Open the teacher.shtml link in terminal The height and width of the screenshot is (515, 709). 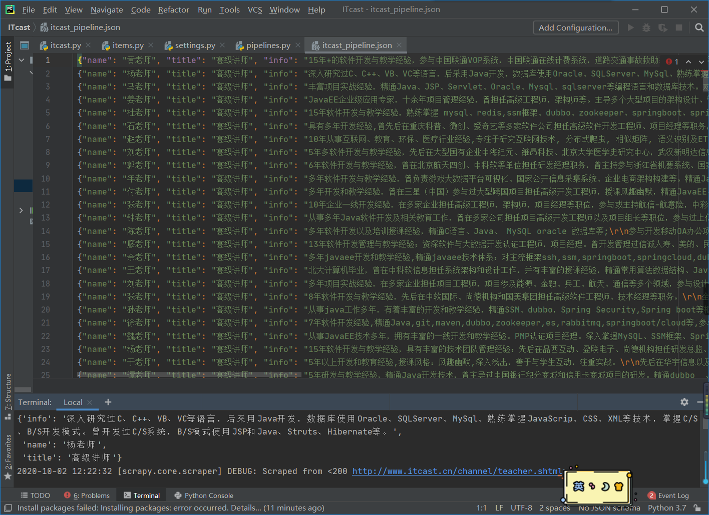[458, 471]
